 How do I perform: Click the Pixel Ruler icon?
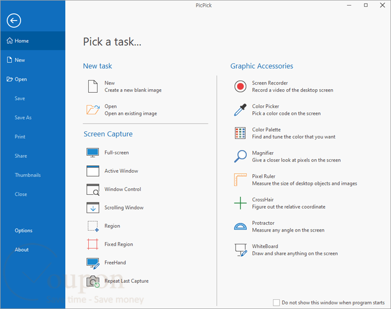click(x=240, y=180)
